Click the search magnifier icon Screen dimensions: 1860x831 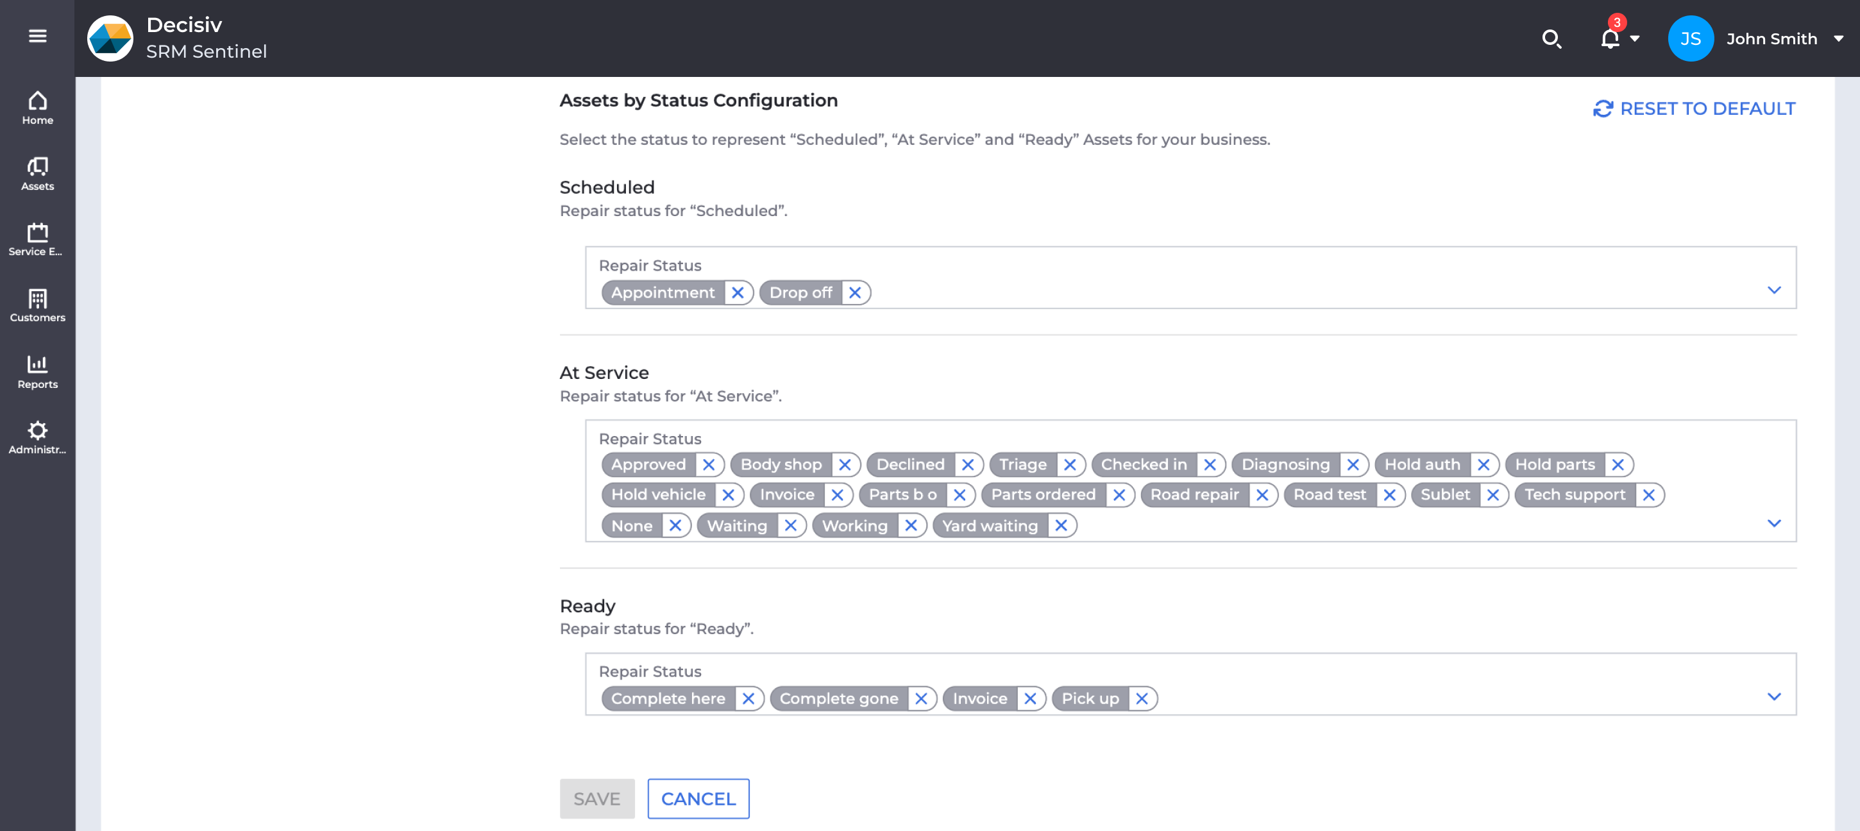pos(1551,38)
